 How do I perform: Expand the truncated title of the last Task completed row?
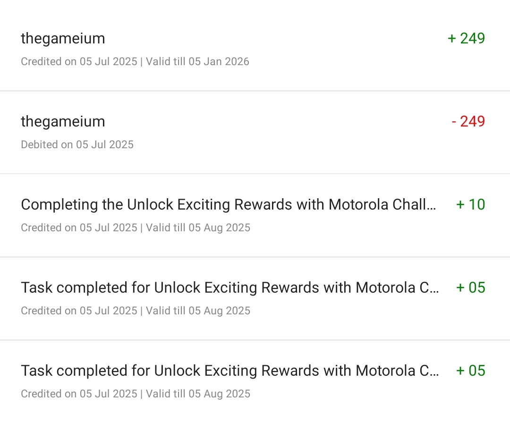coord(433,370)
